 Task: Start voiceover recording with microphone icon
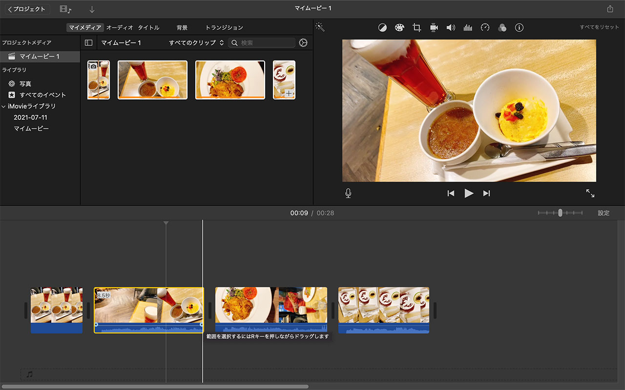[x=348, y=194]
